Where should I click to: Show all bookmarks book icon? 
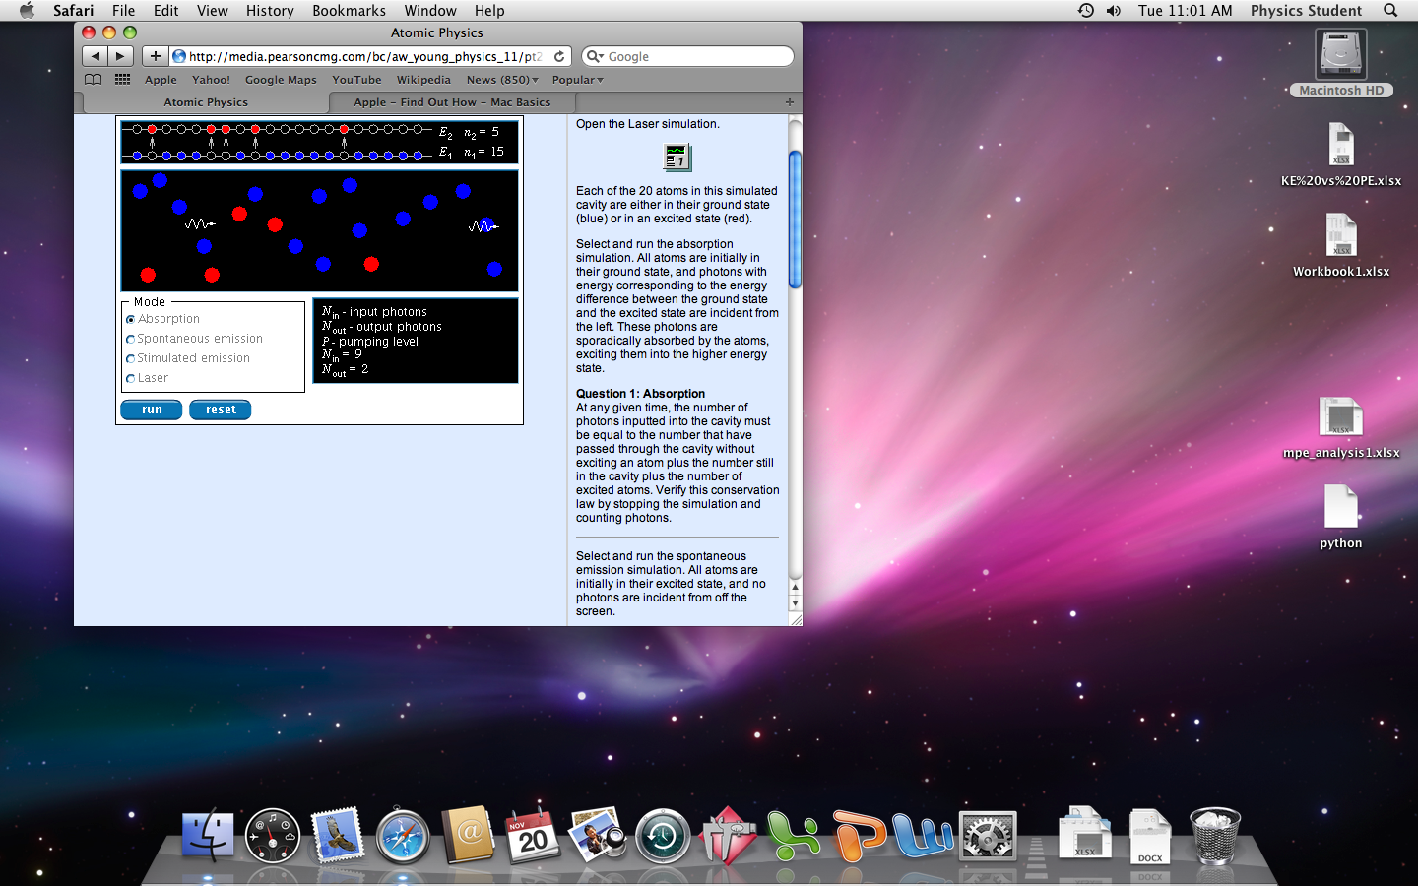[x=93, y=80]
